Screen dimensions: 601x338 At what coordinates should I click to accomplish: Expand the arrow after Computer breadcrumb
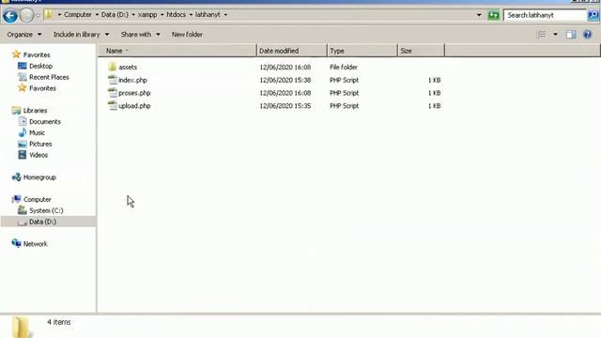click(x=97, y=15)
